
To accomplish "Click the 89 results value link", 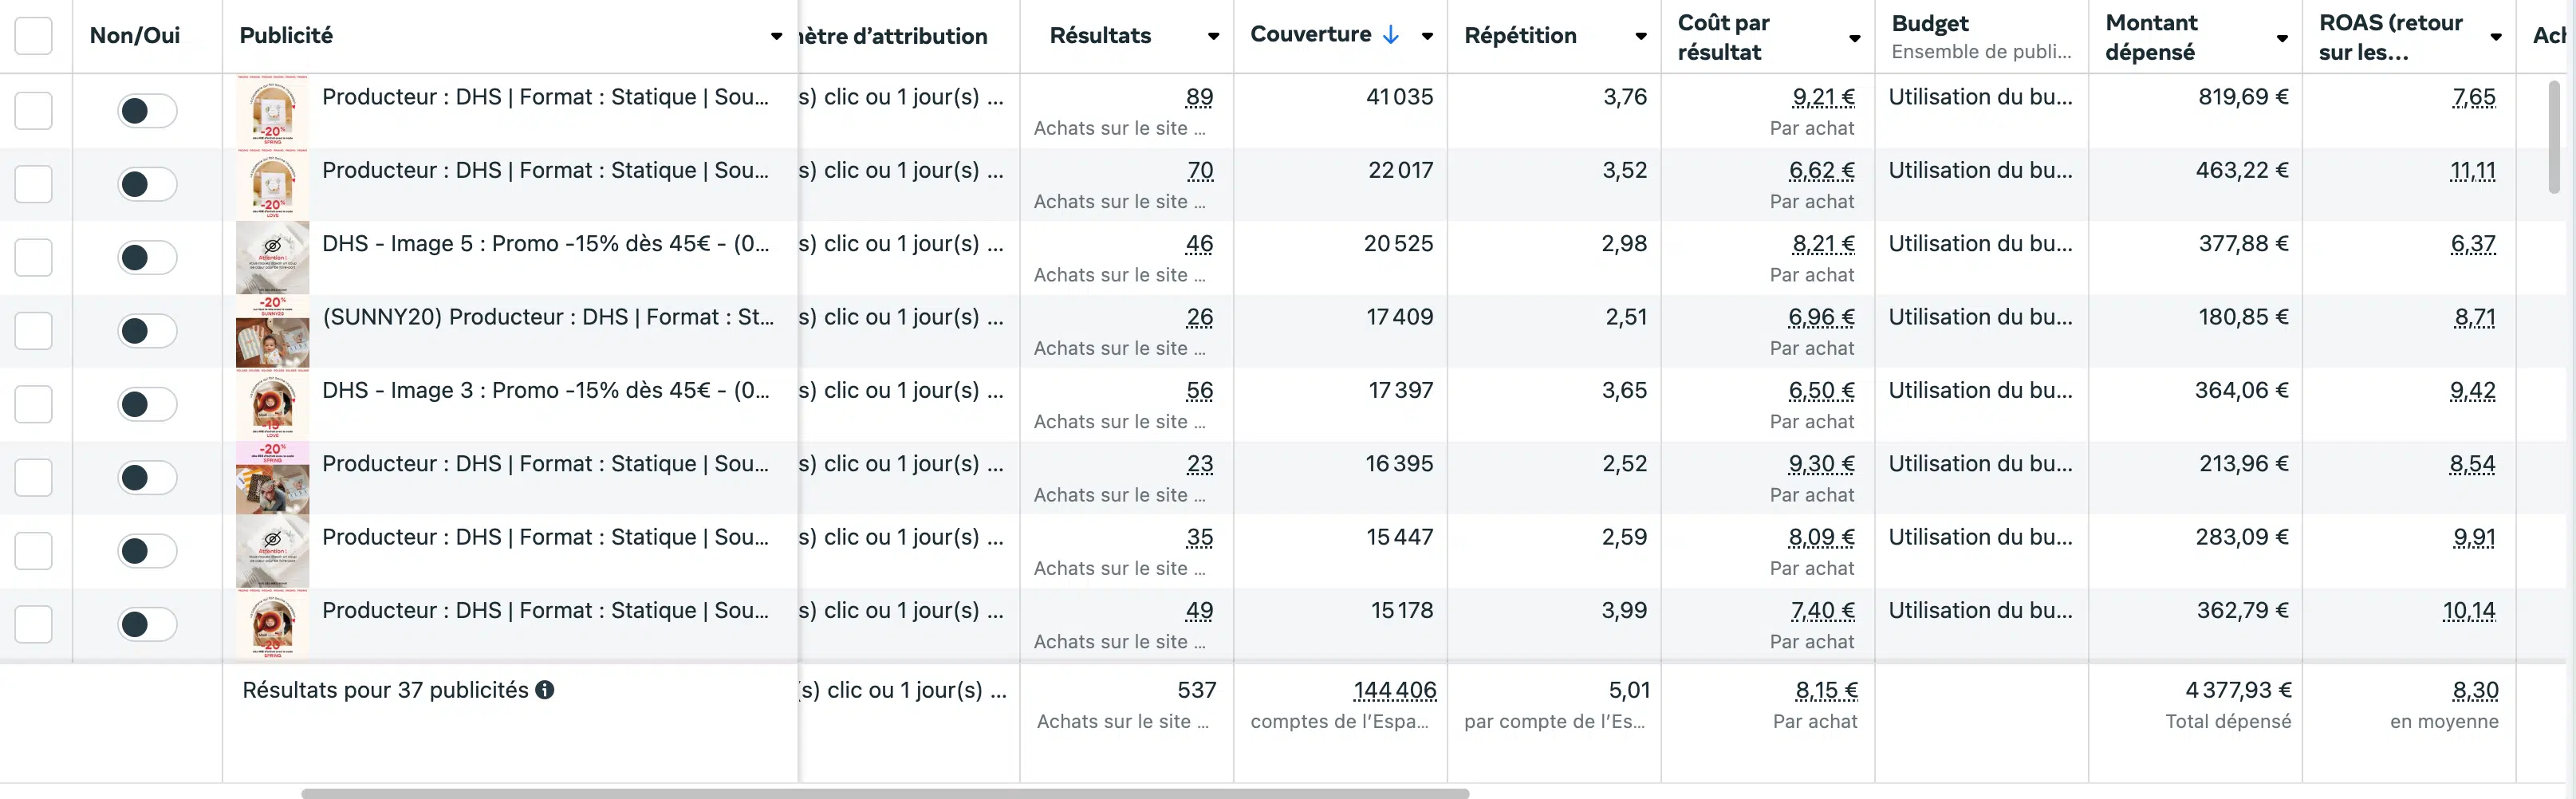I will pos(1198,97).
